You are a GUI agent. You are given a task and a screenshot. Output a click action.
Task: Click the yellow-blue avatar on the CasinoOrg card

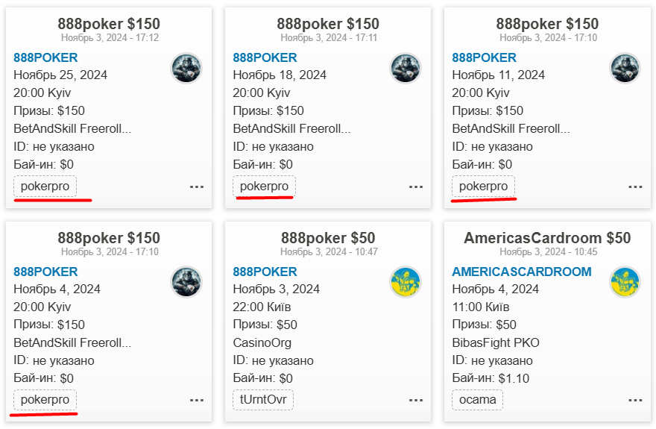(x=406, y=282)
